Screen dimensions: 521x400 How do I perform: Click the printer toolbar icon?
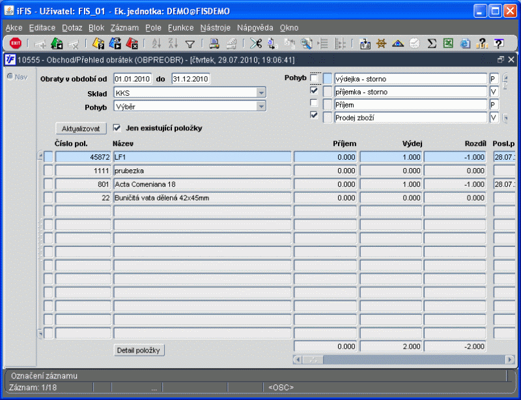(x=214, y=44)
